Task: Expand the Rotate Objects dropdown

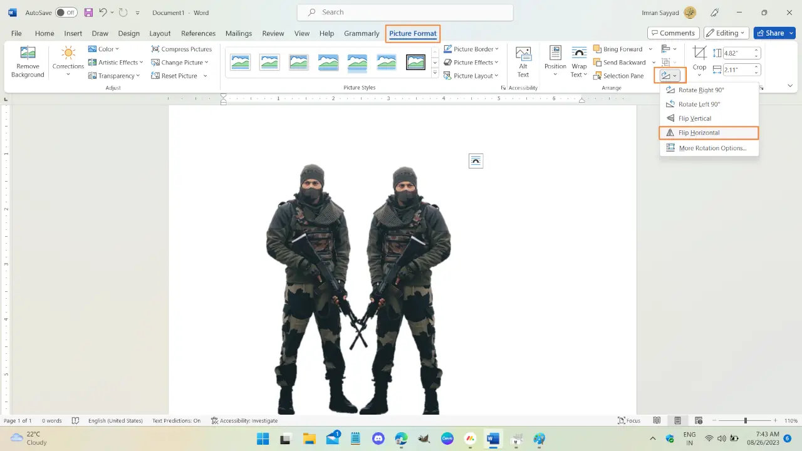Action: point(670,76)
